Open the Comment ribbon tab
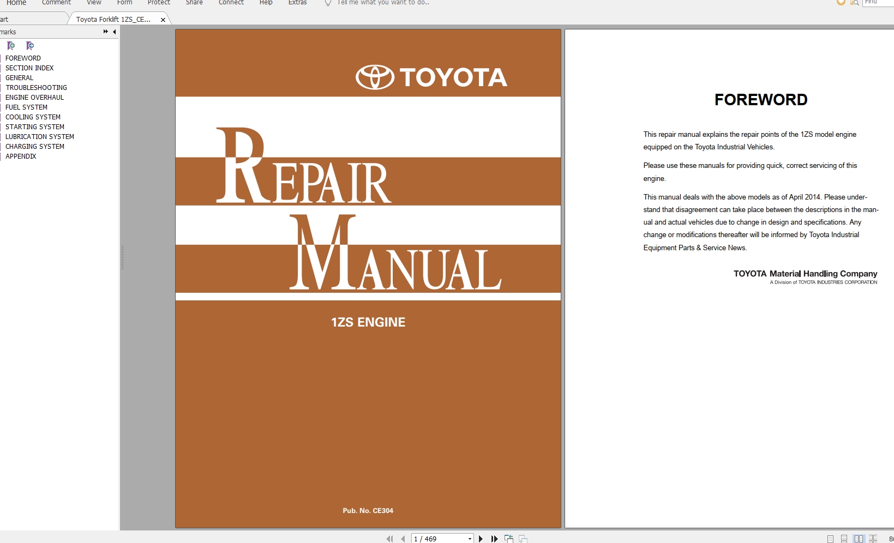The image size is (894, 543). 56,3
